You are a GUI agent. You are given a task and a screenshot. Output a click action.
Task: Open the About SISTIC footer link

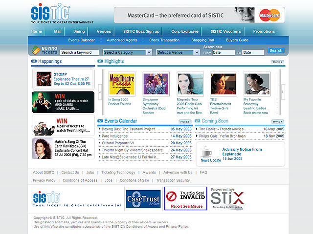(44, 172)
